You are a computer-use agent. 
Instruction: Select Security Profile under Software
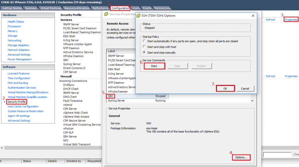(x=17, y=102)
